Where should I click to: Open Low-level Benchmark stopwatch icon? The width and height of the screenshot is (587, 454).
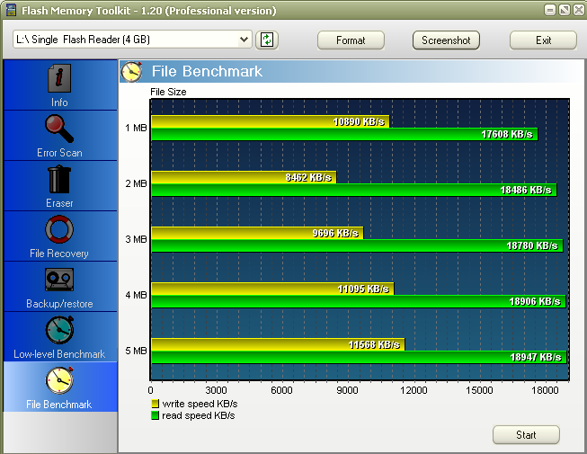[x=59, y=330]
